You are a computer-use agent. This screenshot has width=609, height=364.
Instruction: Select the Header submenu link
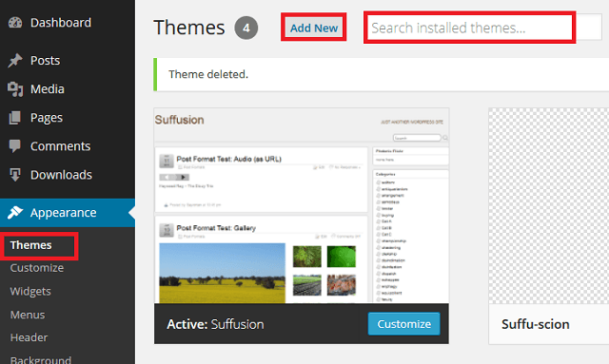pos(29,337)
